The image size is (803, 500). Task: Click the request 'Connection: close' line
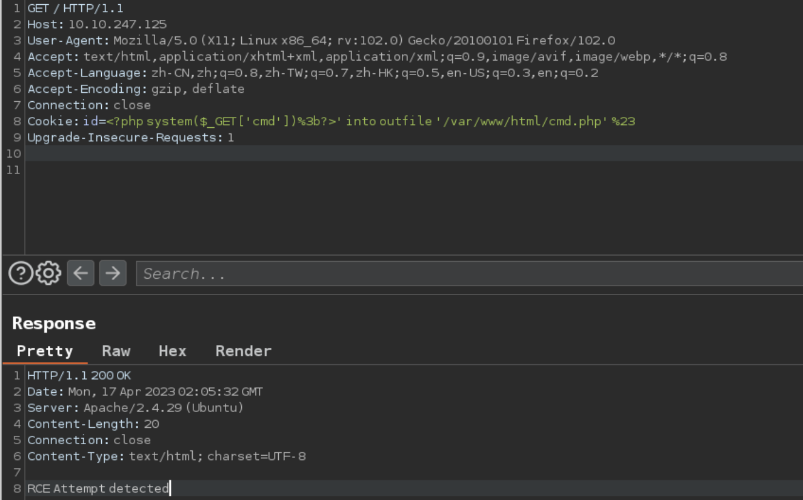(89, 105)
